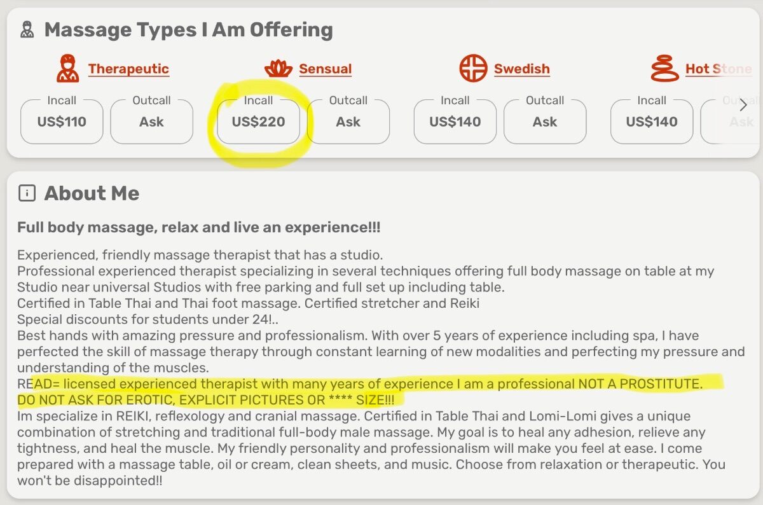Image resolution: width=763 pixels, height=505 pixels.
Task: Choose the Sensual Outcall Ask option
Action: click(348, 121)
